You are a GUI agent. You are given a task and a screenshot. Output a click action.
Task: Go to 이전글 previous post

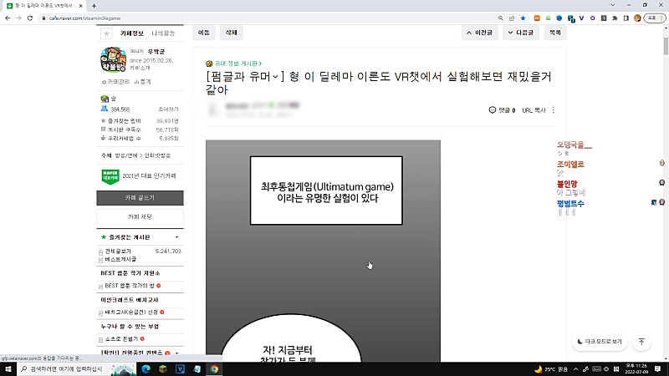[479, 33]
